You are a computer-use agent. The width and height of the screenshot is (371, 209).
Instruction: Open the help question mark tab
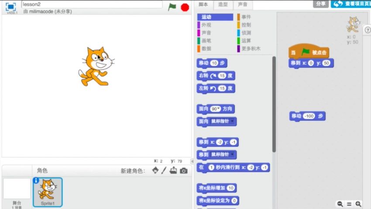[368, 30]
